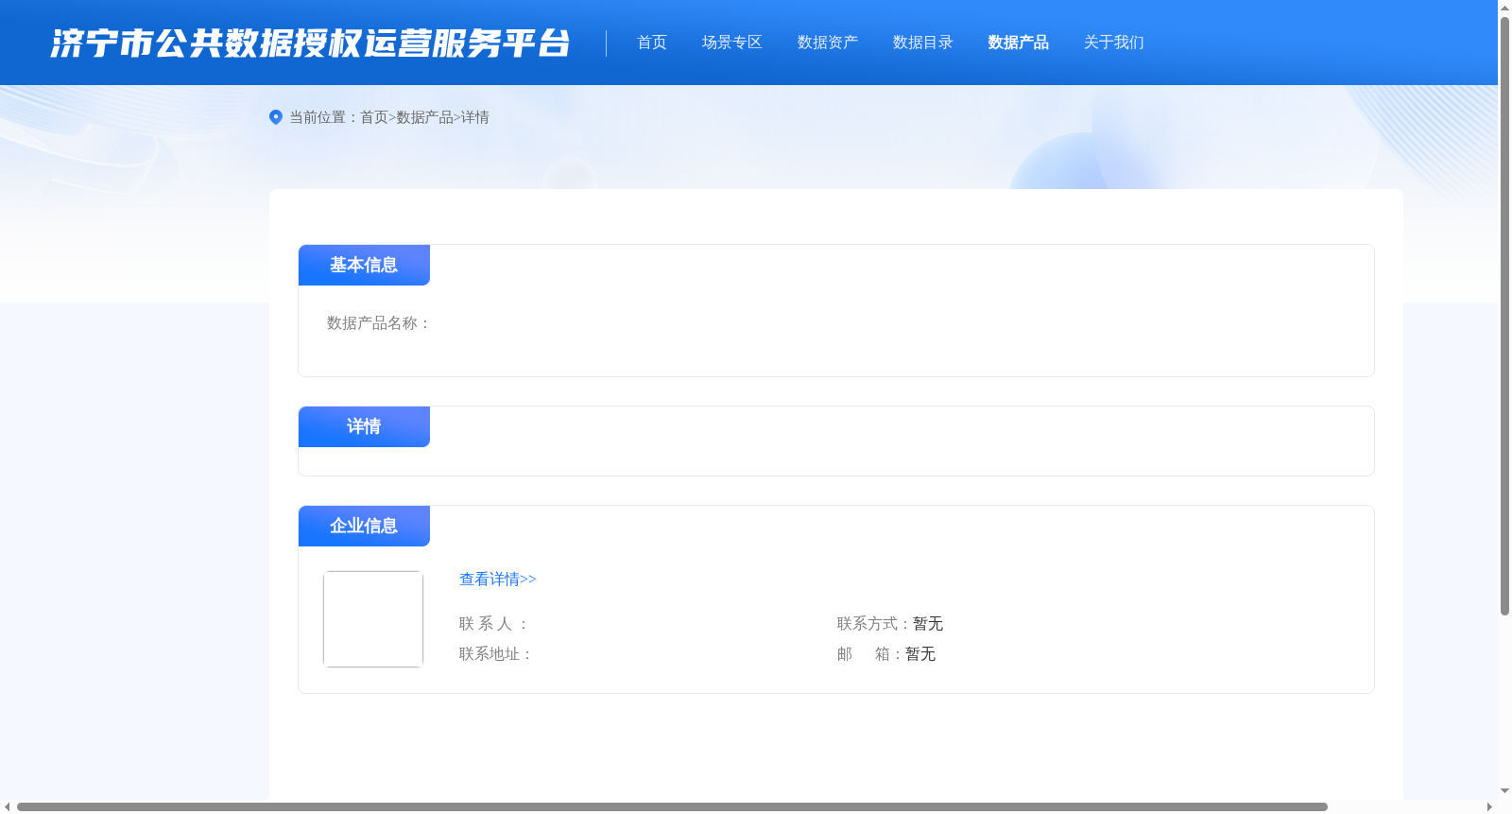Open the 场景专区 navigation item
The image size is (1512, 814).
click(x=732, y=43)
